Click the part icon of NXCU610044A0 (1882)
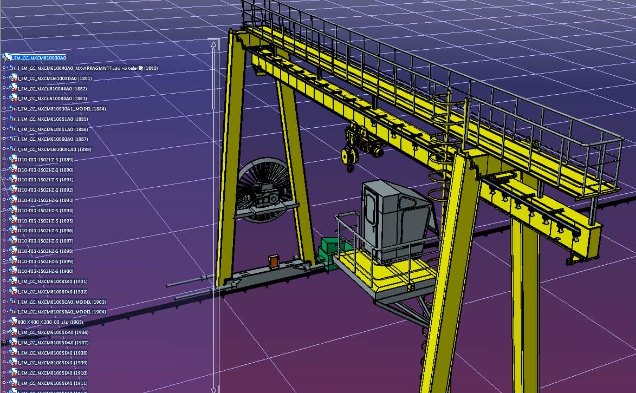Screen dimensions: 636x393 pyautogui.click(x=14, y=88)
